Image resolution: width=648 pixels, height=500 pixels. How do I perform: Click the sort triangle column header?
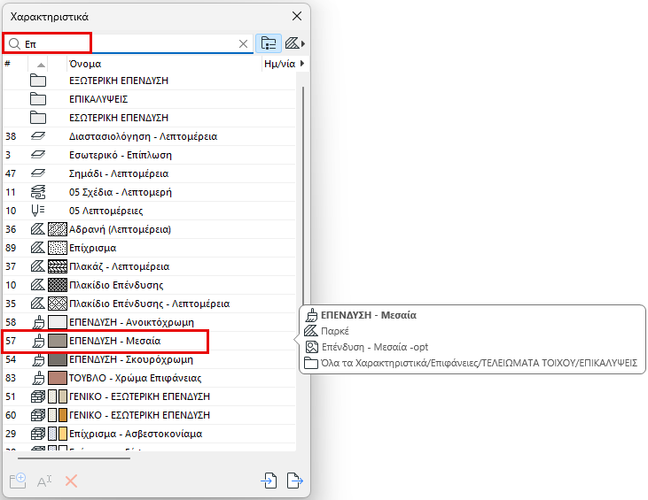(41, 65)
